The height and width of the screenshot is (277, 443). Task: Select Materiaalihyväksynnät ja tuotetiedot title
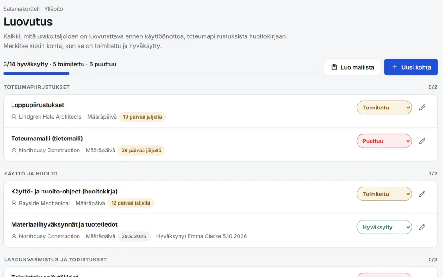[65, 224]
